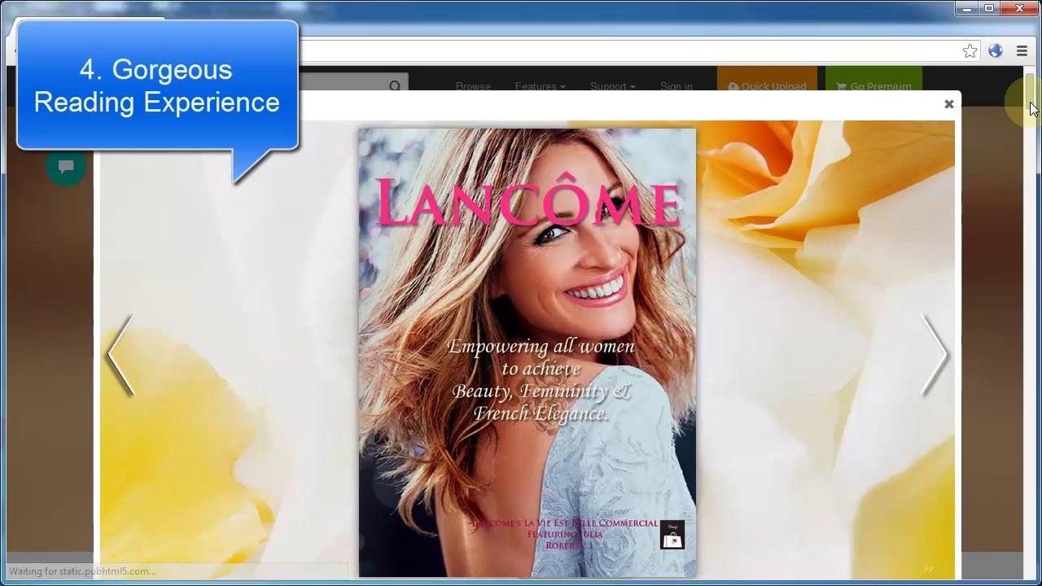The width and height of the screenshot is (1042, 586).
Task: Click the globe extension icon
Action: 996,51
